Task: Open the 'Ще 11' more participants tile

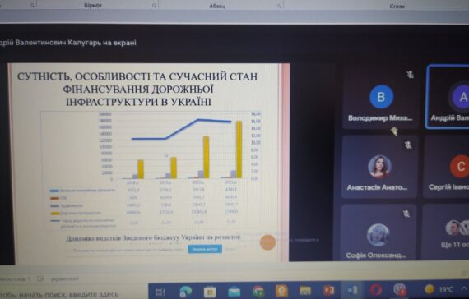Action: click(446, 232)
